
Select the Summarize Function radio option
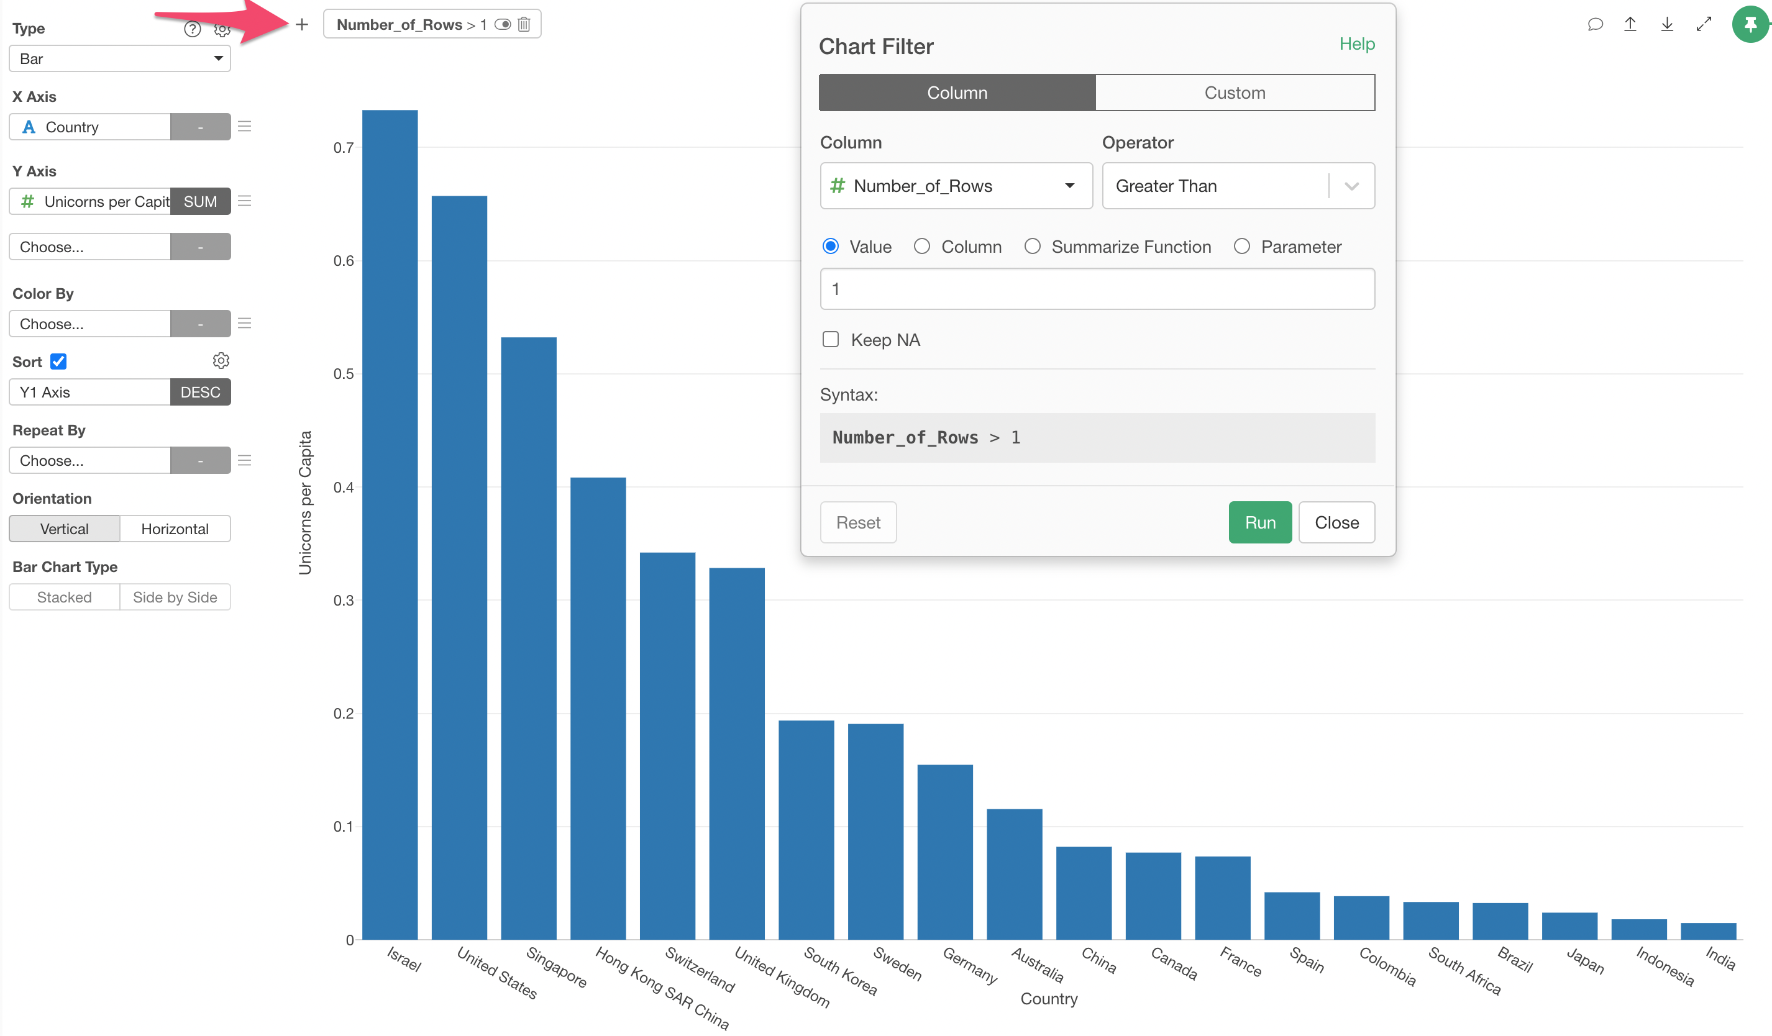click(1032, 247)
